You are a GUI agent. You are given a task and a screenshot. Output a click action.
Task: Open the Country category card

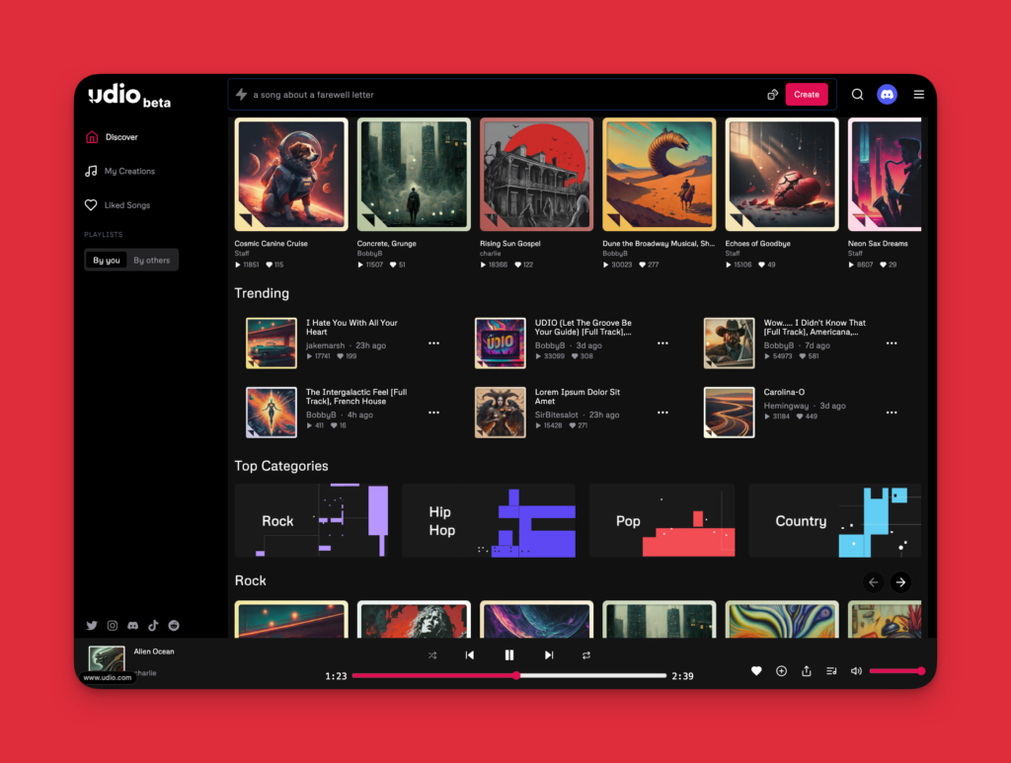click(x=835, y=521)
